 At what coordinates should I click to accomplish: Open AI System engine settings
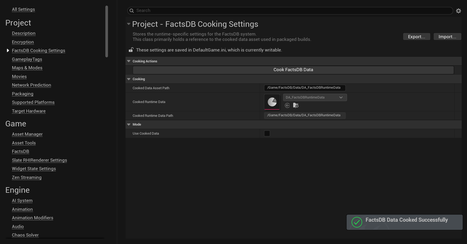pos(22,200)
